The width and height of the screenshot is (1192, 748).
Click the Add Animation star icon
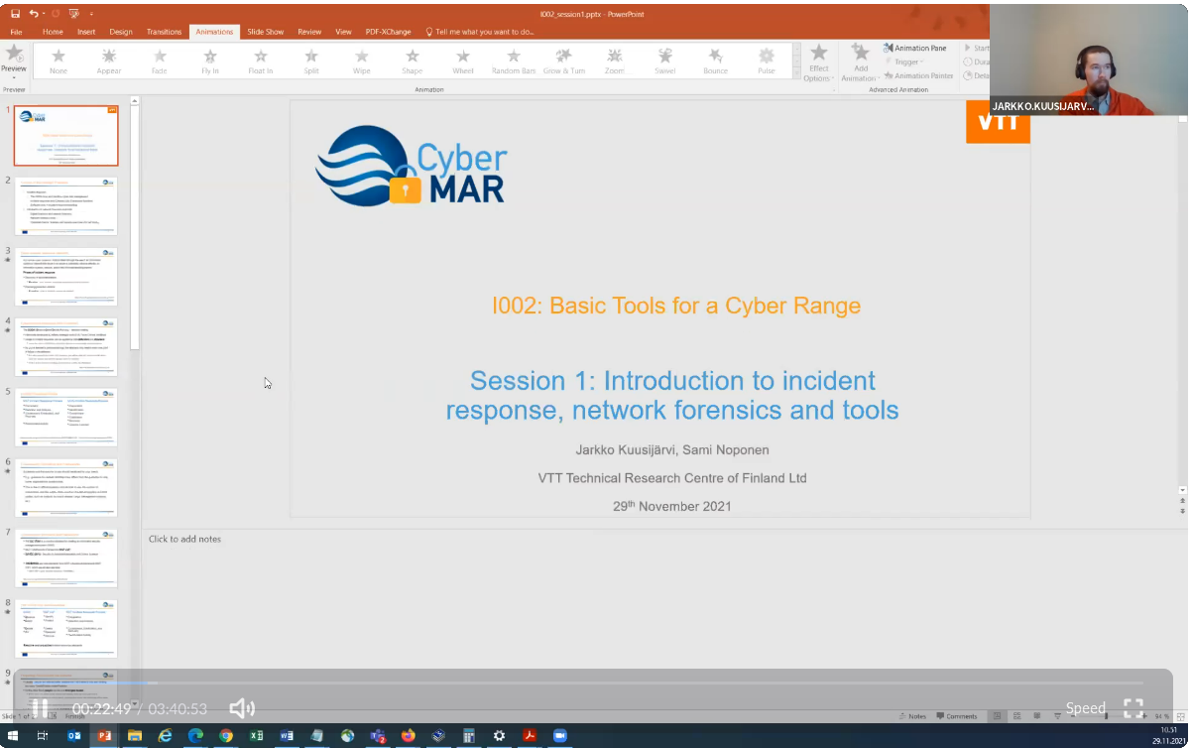pos(860,54)
